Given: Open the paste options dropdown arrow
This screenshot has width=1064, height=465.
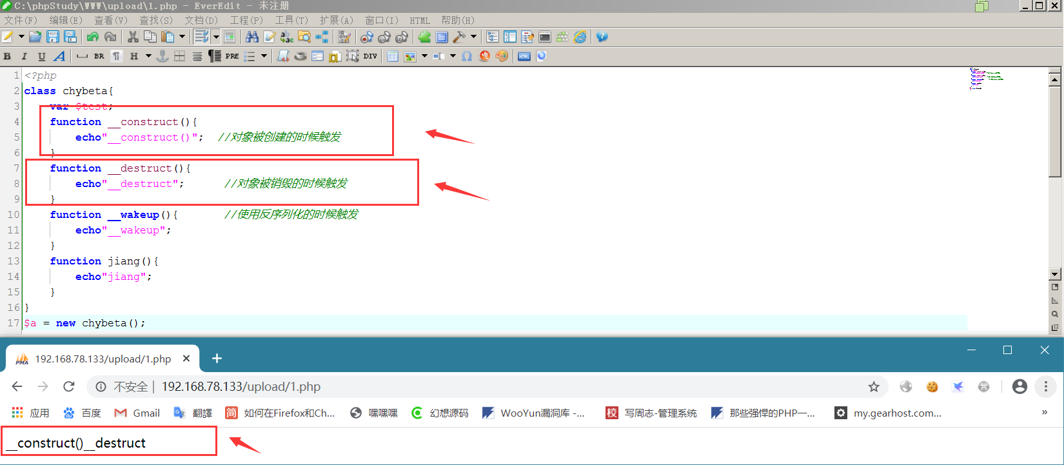Looking at the screenshot, I should coord(182,37).
